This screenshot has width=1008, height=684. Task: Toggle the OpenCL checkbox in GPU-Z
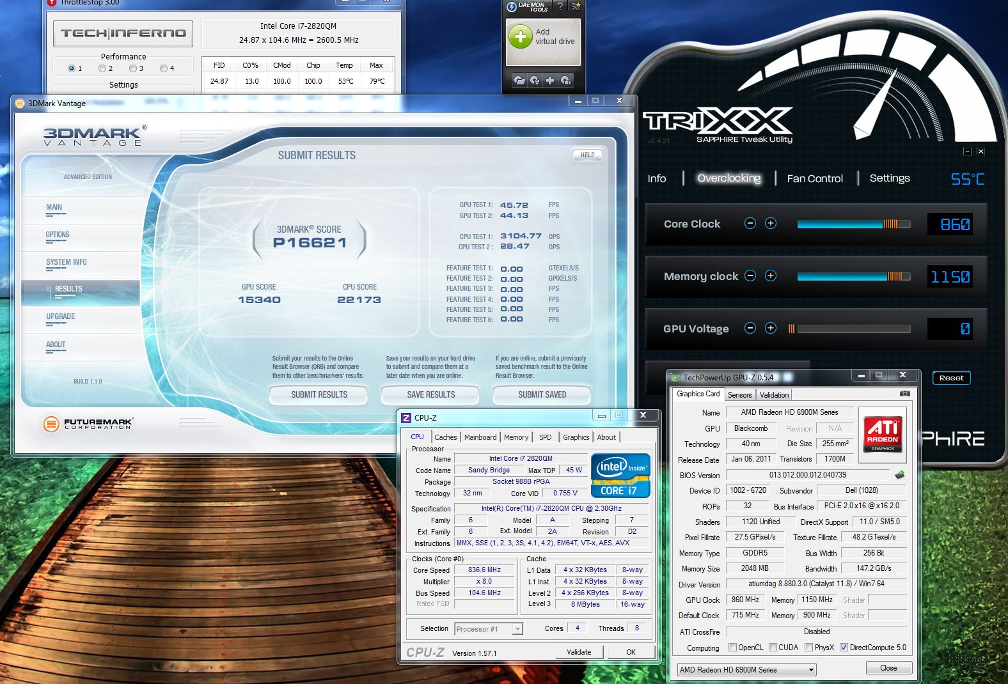tap(733, 647)
